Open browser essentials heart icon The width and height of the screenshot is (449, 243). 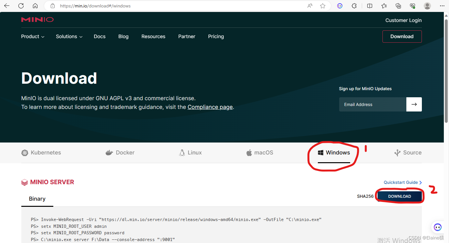[412, 6]
